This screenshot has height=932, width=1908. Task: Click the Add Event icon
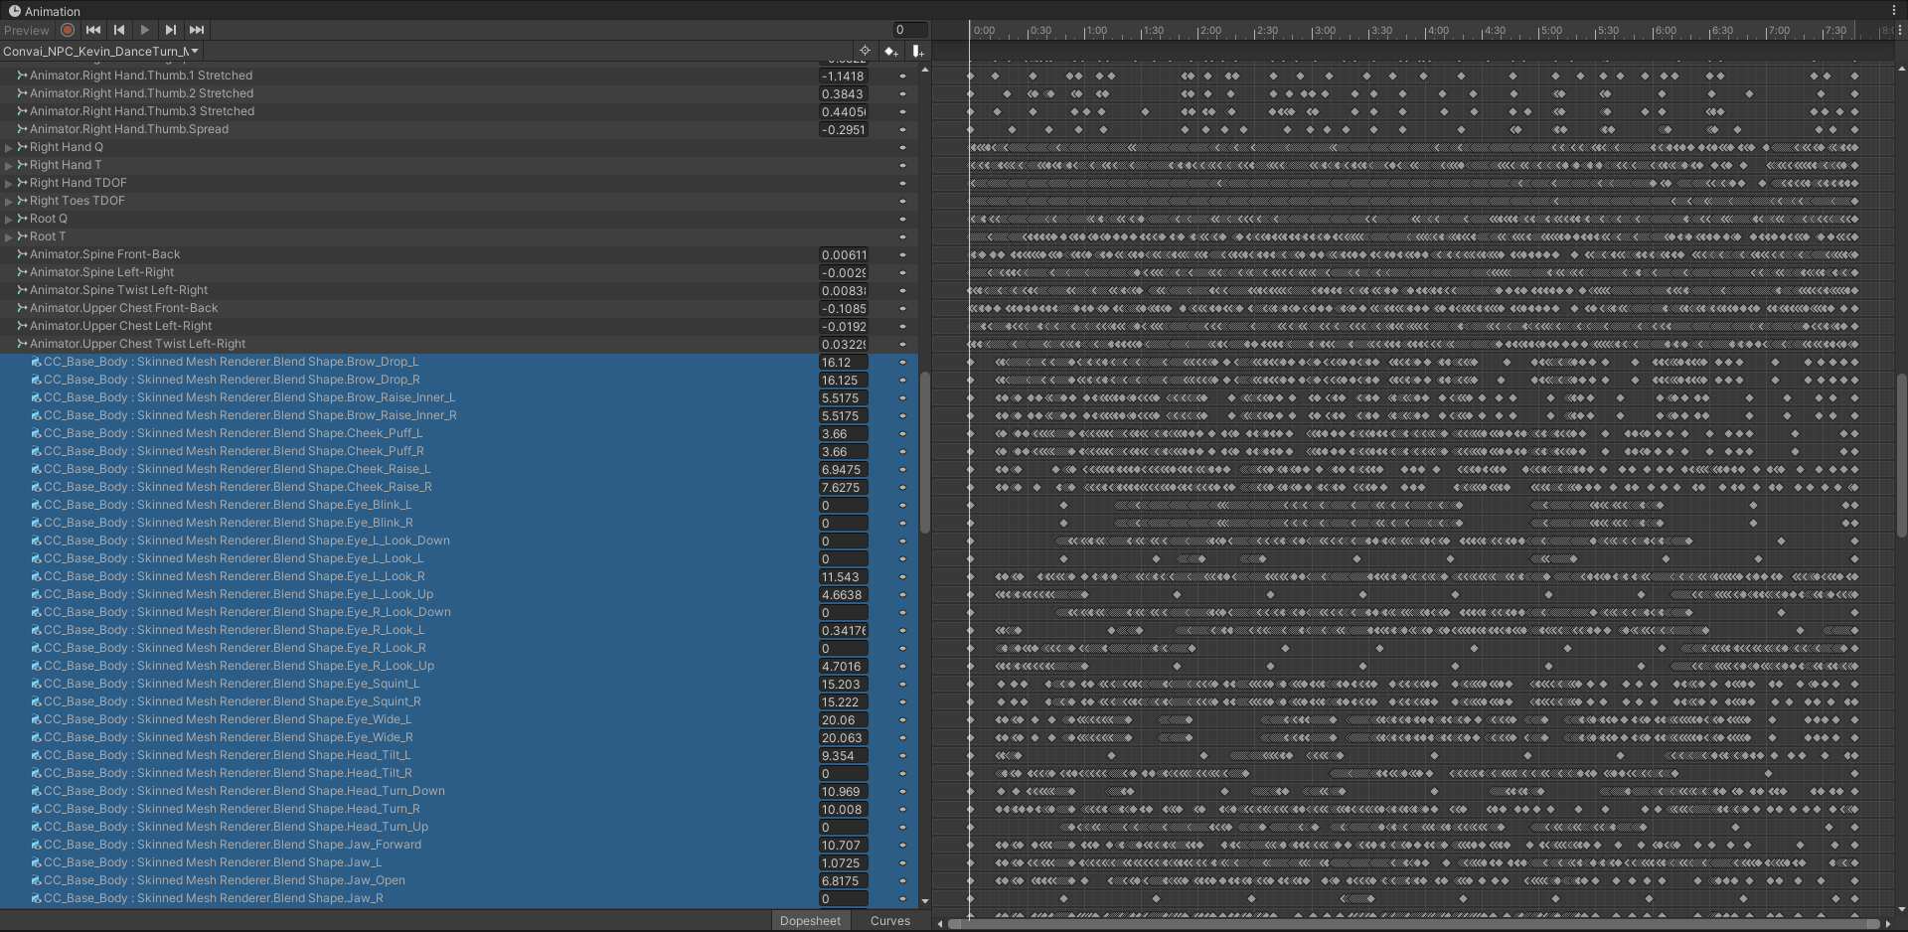click(917, 51)
